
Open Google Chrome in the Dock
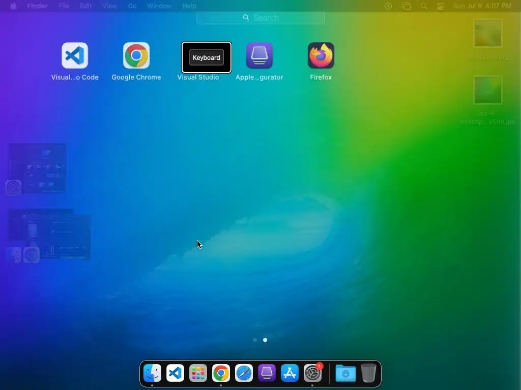[221, 373]
